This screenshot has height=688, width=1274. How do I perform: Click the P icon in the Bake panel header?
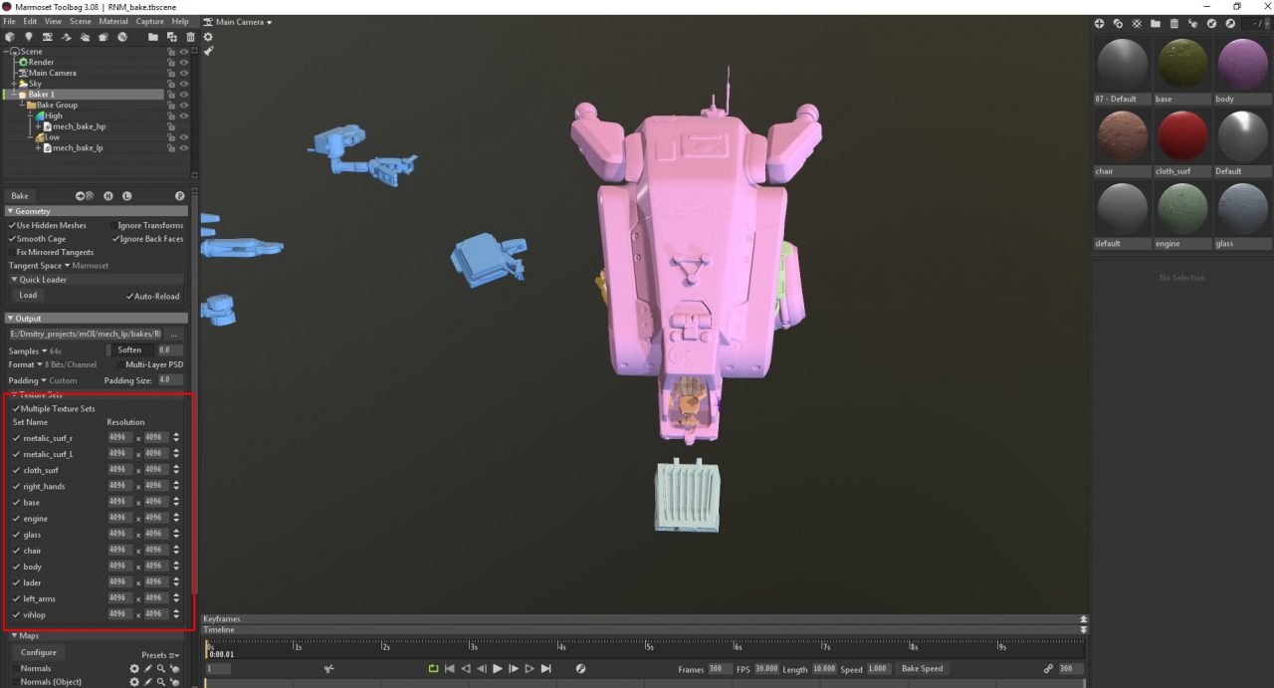[180, 196]
